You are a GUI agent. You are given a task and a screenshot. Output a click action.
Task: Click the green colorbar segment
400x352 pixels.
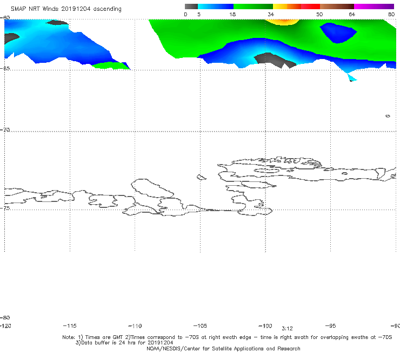[x=253, y=6]
